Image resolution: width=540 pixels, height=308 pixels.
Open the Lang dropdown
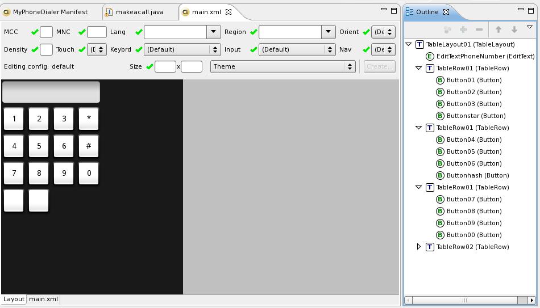point(214,32)
